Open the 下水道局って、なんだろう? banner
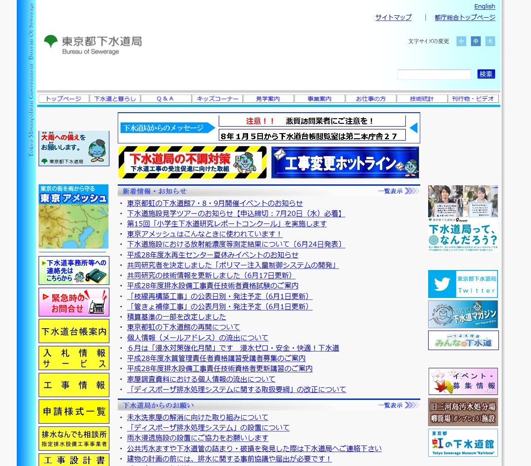Screen dimensions: 531x466 click(463, 218)
